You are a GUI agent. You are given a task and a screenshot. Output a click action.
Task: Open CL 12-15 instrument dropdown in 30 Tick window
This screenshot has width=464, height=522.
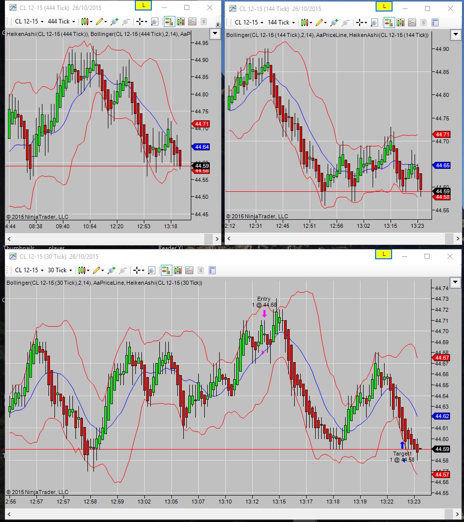[29, 270]
